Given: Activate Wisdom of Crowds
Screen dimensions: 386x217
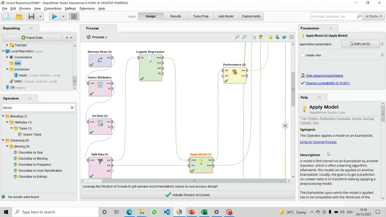Looking at the screenshot, I should coord(187,195).
